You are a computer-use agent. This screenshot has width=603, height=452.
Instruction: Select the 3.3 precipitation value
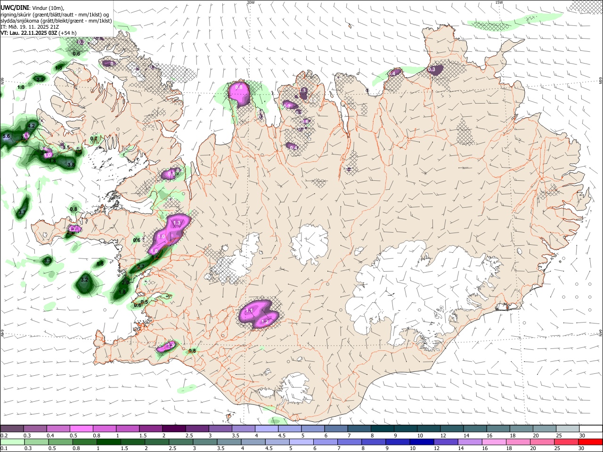click(48, 260)
